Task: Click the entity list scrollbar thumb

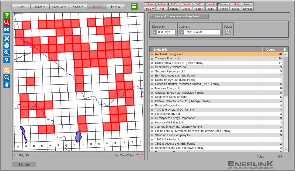Action: pyautogui.click(x=286, y=76)
